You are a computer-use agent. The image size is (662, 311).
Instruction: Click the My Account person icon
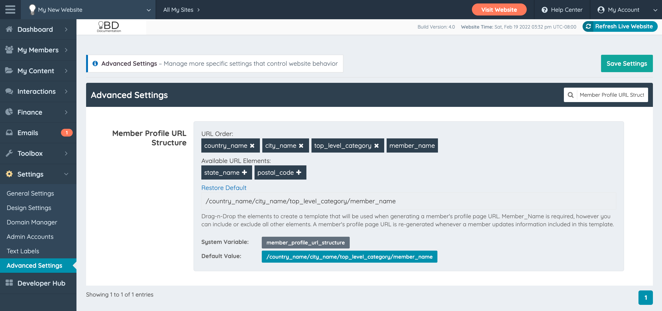point(601,10)
